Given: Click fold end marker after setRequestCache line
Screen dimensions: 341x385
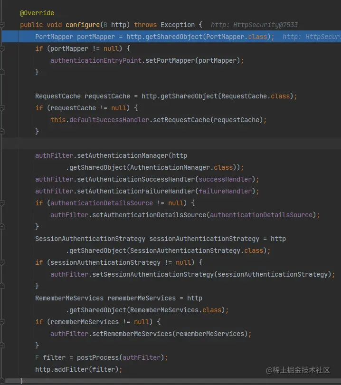Looking at the screenshot, I should coord(2,132).
